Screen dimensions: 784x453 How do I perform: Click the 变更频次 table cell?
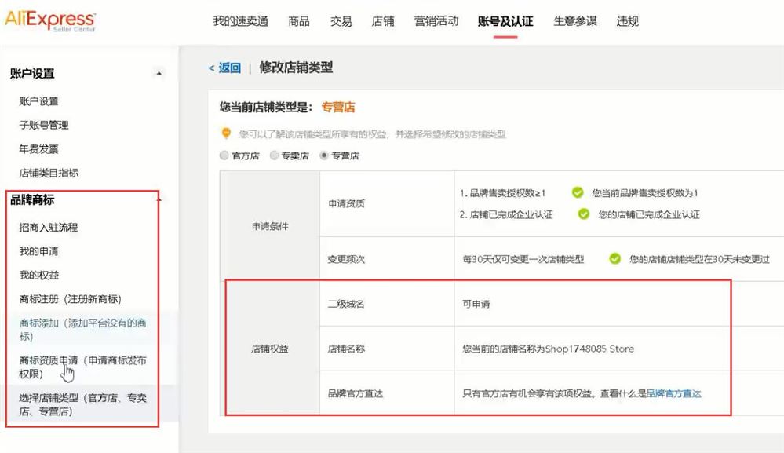tap(387, 259)
